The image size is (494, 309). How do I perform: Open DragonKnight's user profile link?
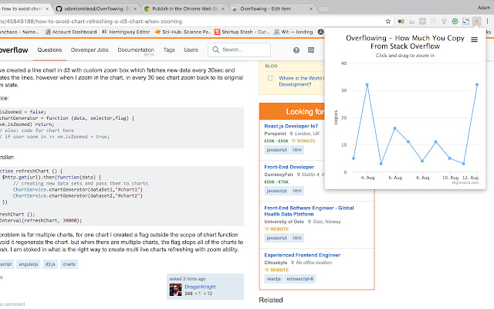(199, 286)
